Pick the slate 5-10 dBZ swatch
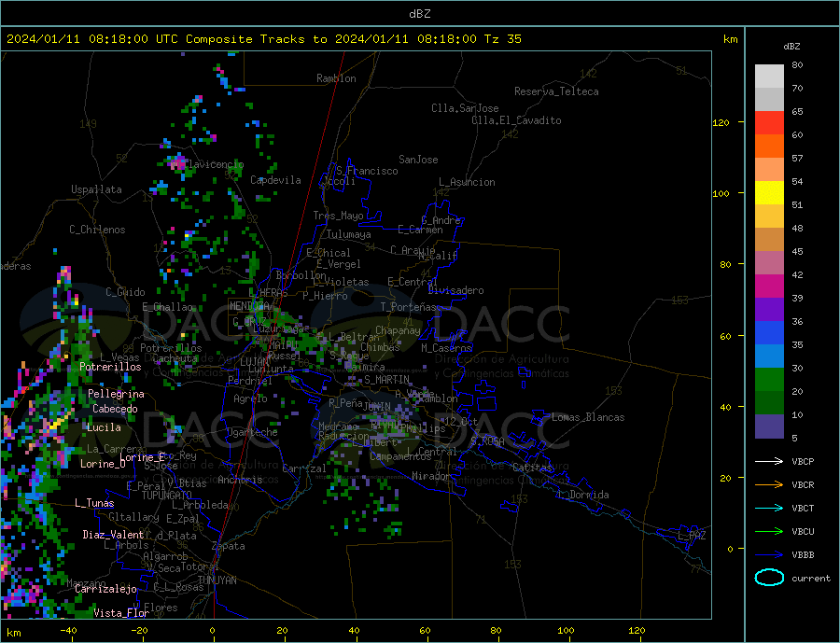The height and width of the screenshot is (643, 840). [x=769, y=426]
